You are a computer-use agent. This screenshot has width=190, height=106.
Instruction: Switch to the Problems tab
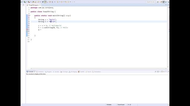pos(40,72)
